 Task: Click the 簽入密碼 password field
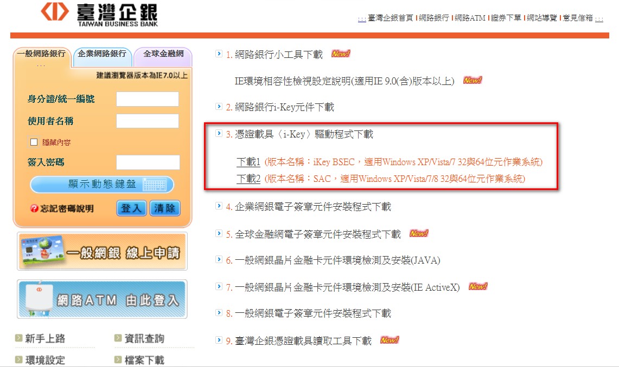tap(148, 162)
